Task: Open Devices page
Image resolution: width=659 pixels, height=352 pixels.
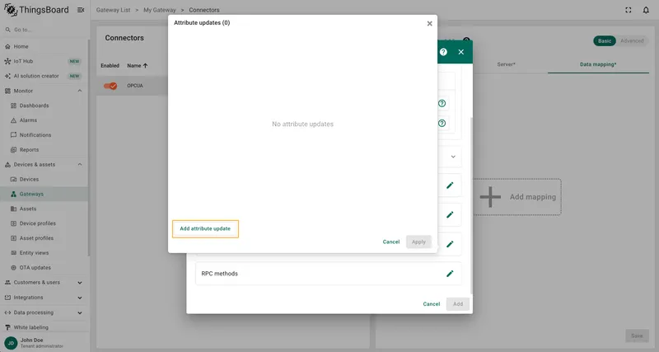Action: 44,179
